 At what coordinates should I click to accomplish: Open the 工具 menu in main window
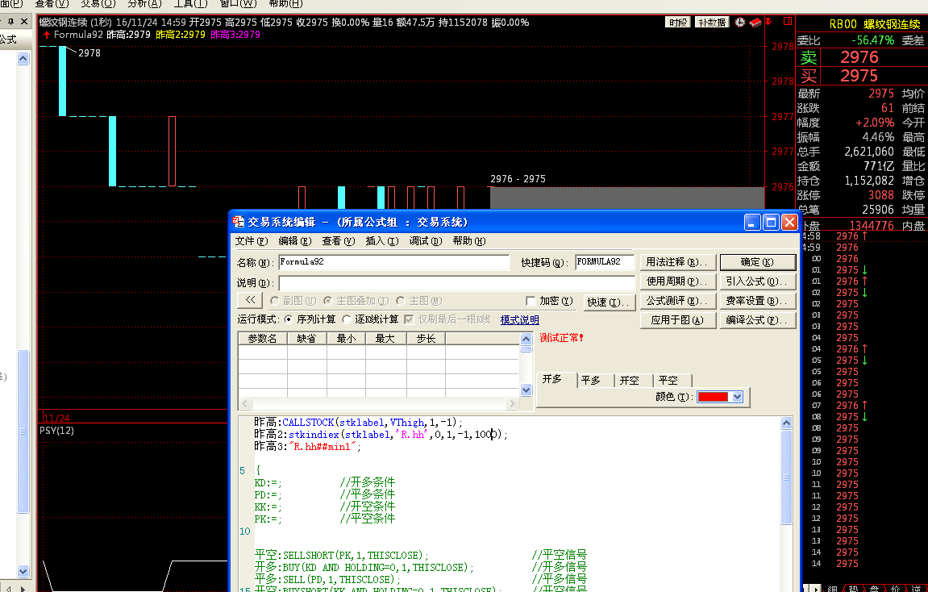pyautogui.click(x=190, y=3)
